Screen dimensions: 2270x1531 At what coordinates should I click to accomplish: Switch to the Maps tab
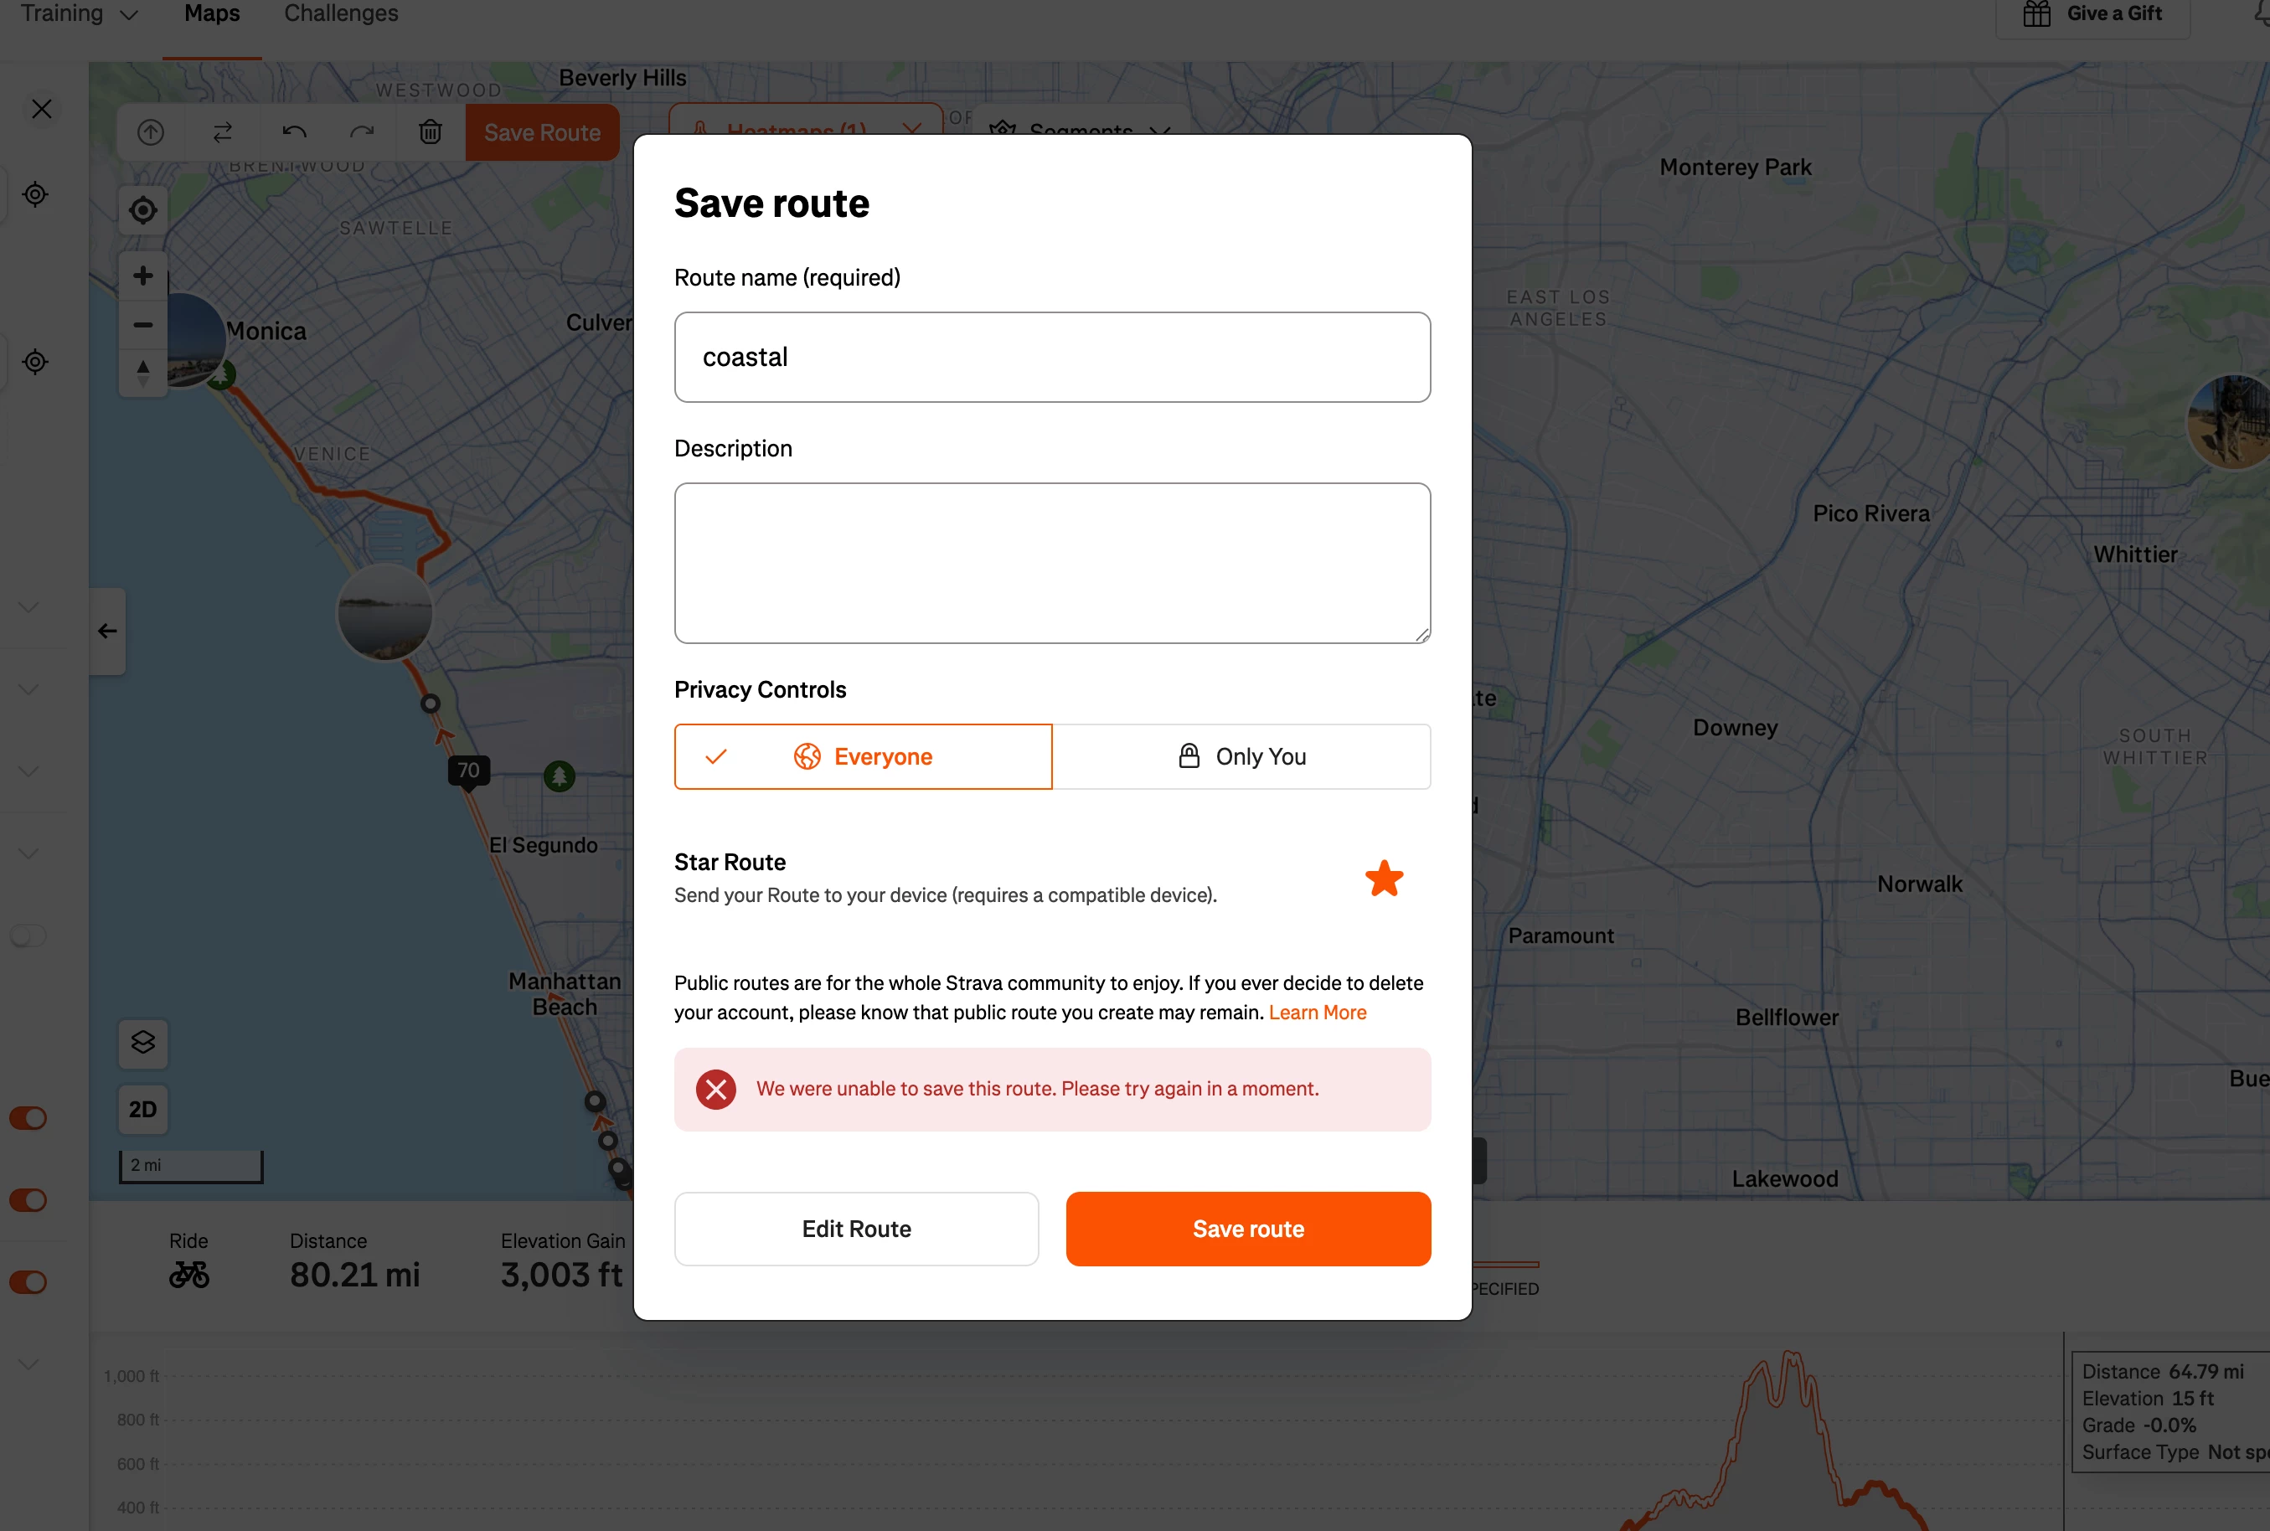pos(212,13)
